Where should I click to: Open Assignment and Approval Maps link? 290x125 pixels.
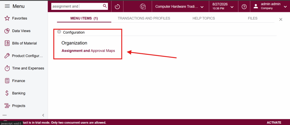[x=88, y=51]
